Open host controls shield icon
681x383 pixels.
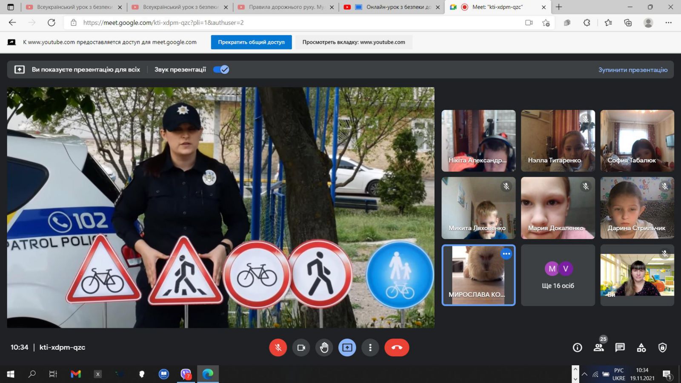tap(662, 348)
